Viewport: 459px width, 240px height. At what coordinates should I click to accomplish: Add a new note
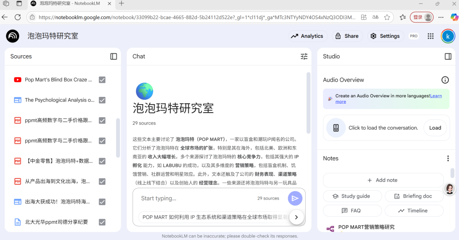(x=383, y=180)
